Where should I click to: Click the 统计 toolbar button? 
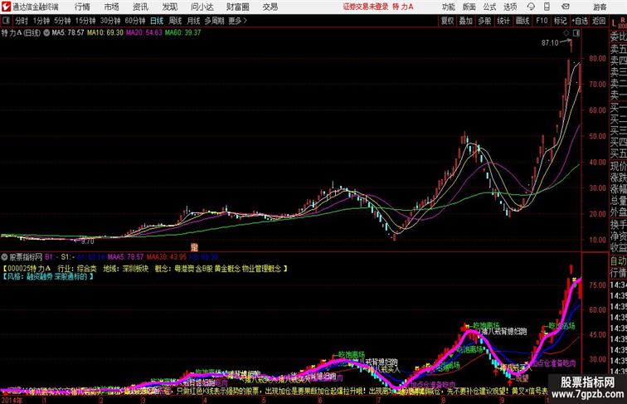point(503,21)
